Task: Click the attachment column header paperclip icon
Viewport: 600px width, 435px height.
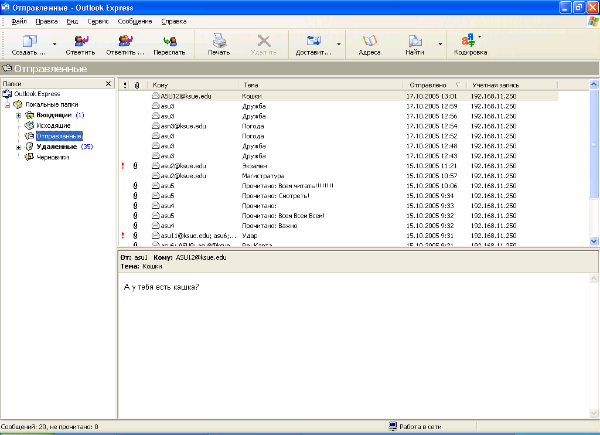Action: tap(137, 85)
